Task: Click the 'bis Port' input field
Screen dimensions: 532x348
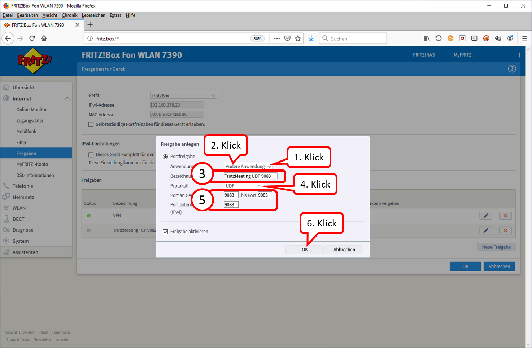Action: pos(265,195)
